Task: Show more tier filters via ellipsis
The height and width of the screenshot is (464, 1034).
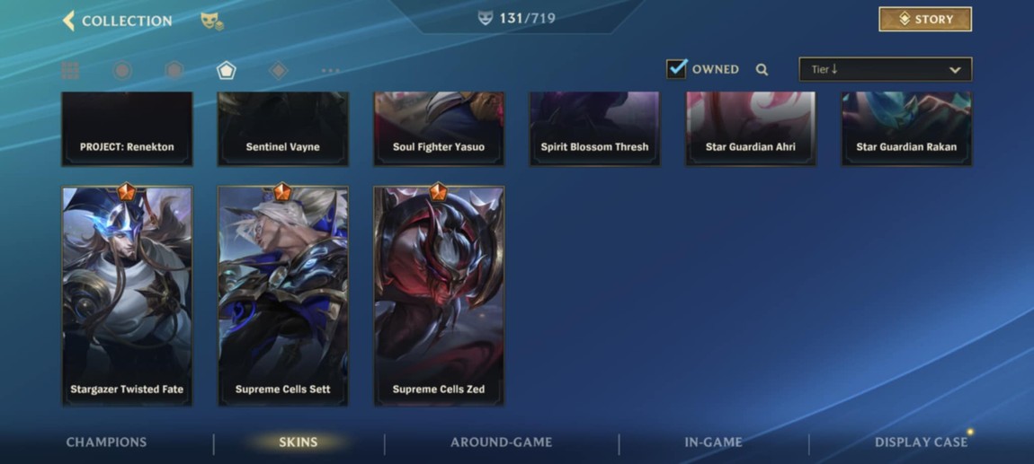Action: (330, 70)
